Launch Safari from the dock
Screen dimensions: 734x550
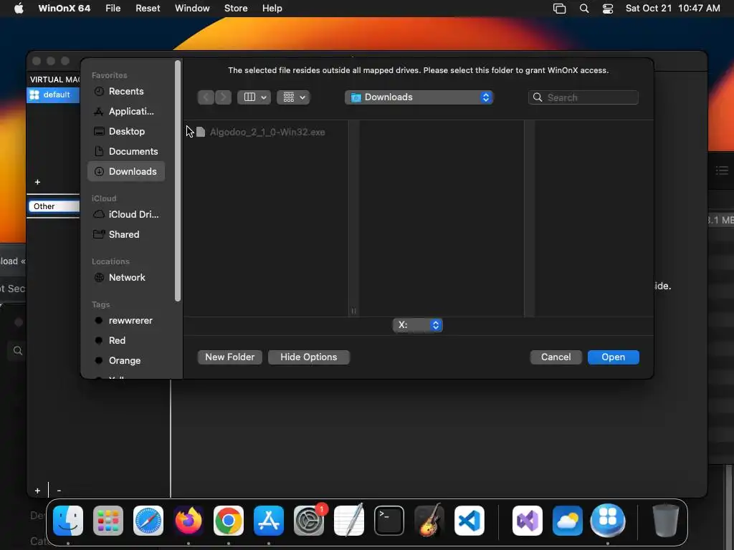tap(148, 521)
